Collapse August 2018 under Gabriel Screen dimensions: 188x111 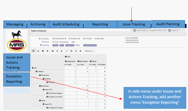(x=43, y=104)
